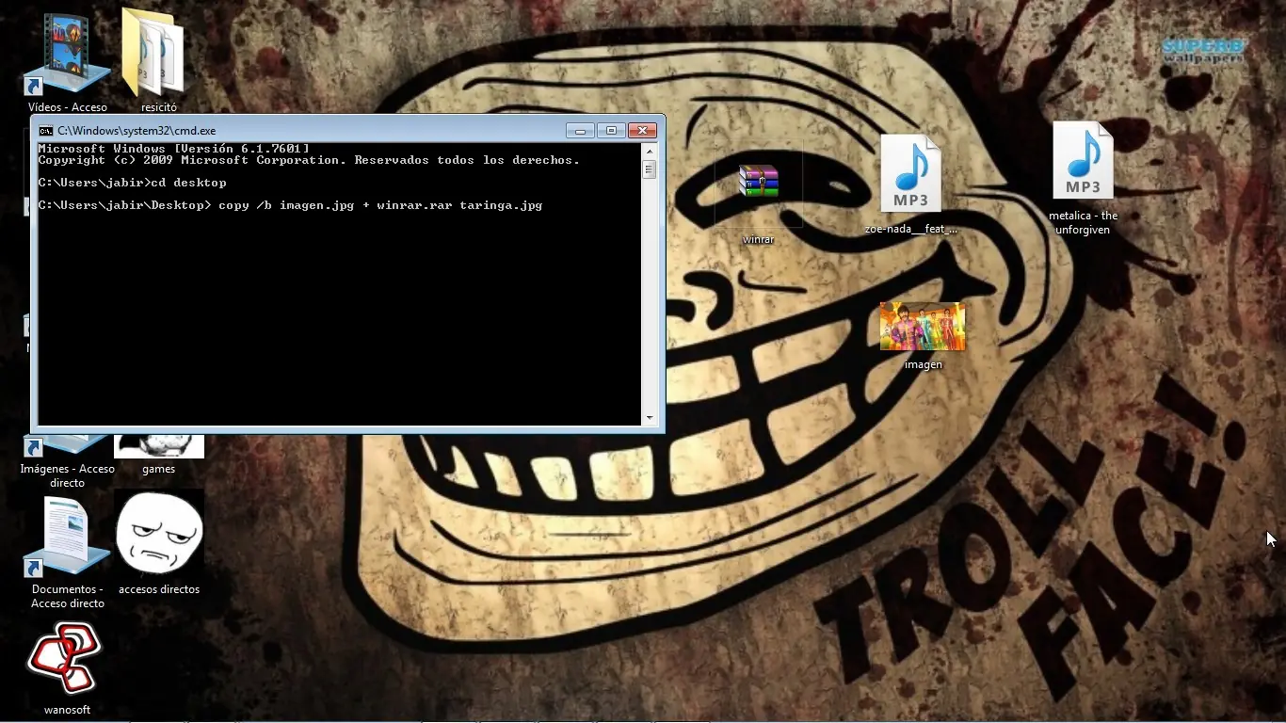
Task: Select the Imágenes - Acceso directo shortcut
Action: (x=67, y=462)
